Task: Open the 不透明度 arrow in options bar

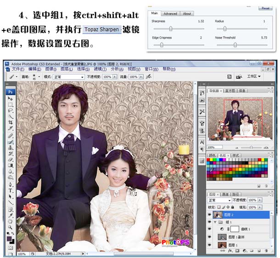Action: [115, 77]
